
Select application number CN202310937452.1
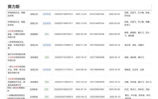[x=63, y=34]
